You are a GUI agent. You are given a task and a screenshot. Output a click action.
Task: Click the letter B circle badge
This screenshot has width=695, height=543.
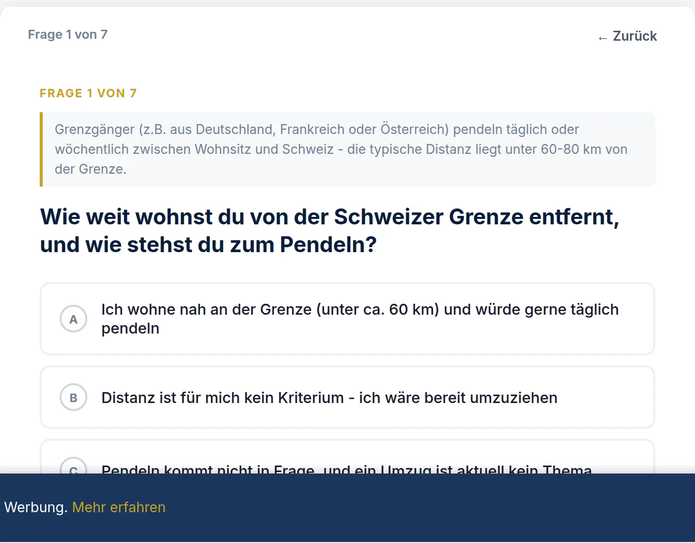pyautogui.click(x=73, y=398)
